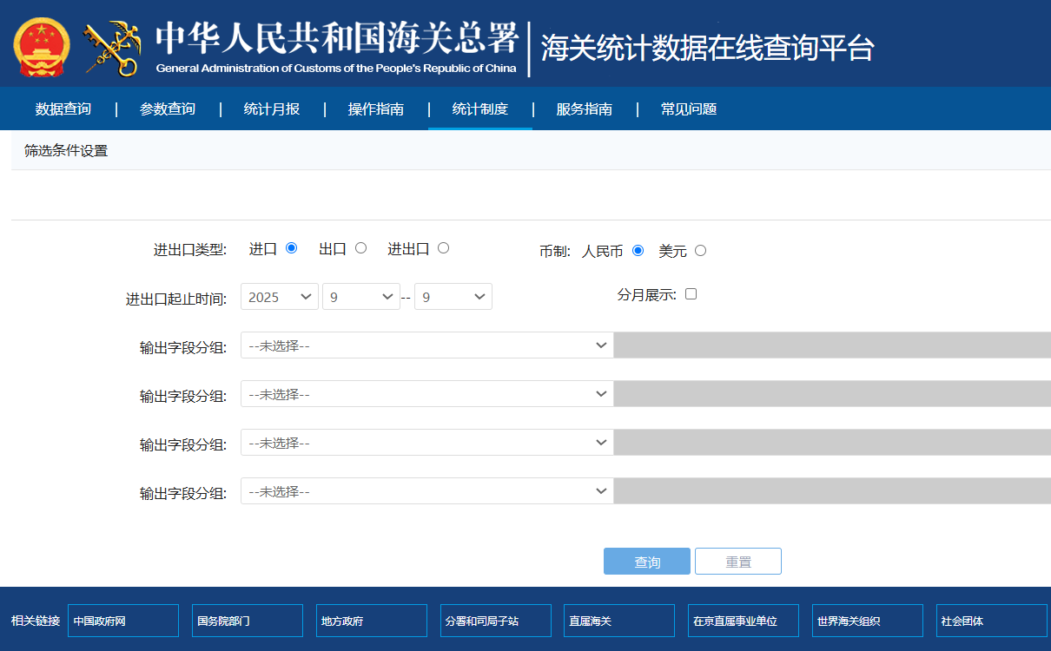Open the year 2025 dropdown

pyautogui.click(x=280, y=297)
